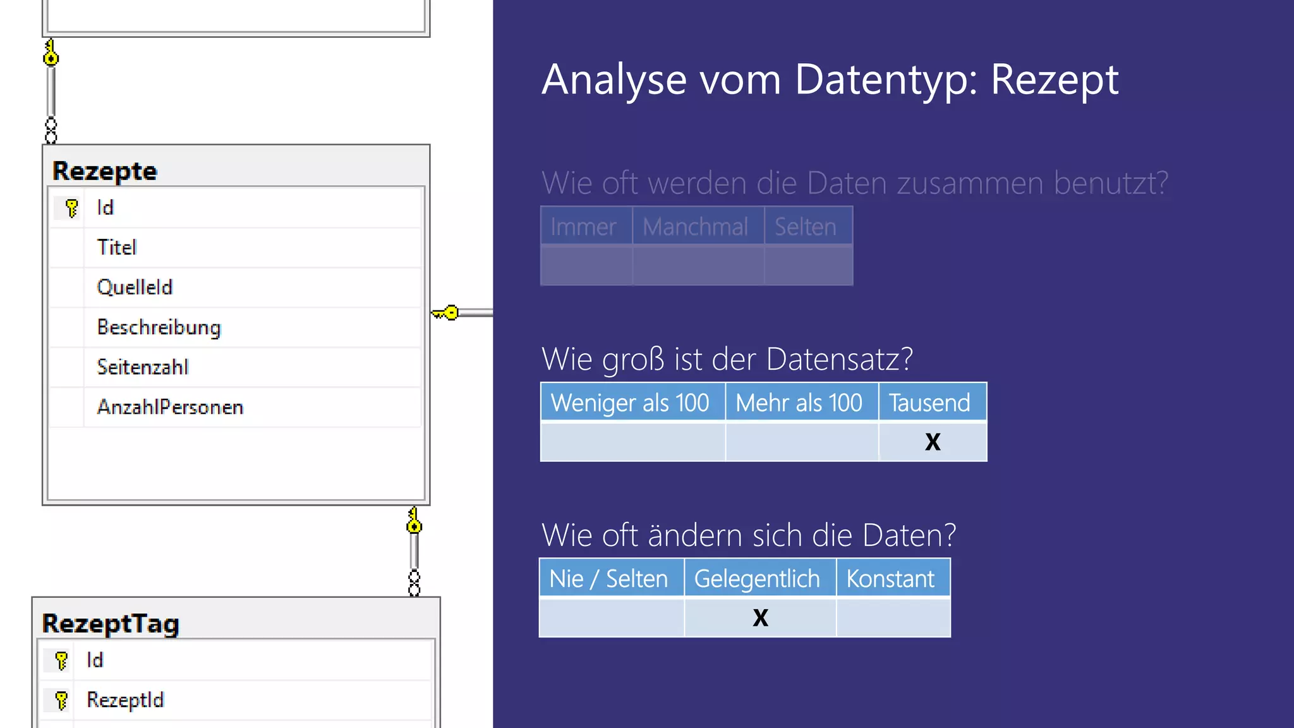
Task: Select the AnzahlPersonen column row
Action: (x=235, y=406)
